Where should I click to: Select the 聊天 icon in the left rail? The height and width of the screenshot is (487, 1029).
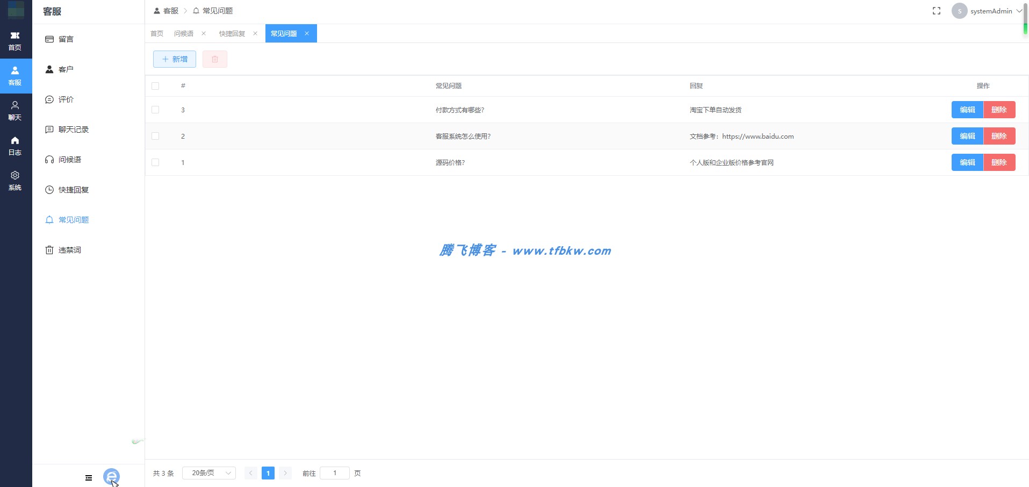coord(15,110)
